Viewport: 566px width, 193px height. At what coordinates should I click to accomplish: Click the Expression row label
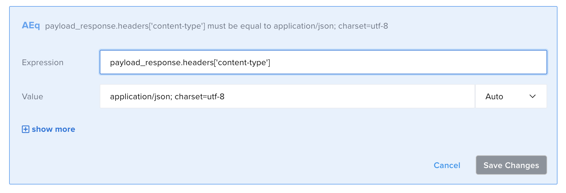click(x=42, y=62)
